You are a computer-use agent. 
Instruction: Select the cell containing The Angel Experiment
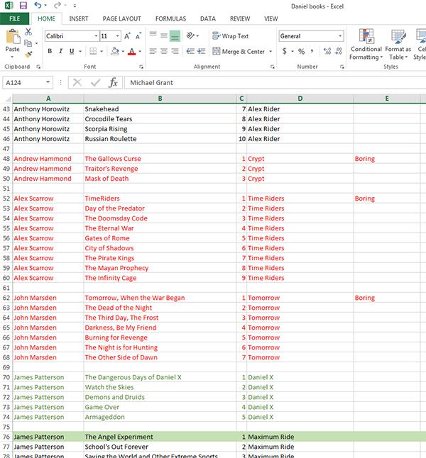tap(160, 437)
